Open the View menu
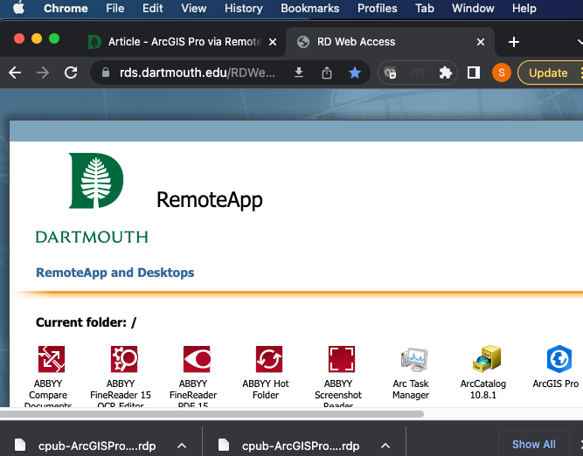Image resolution: width=583 pixels, height=456 pixels. click(194, 8)
